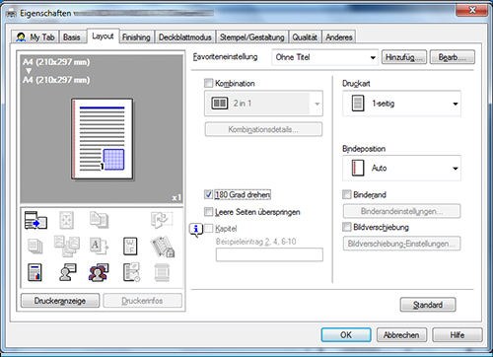Enable the Binderand checkbox

coord(347,194)
